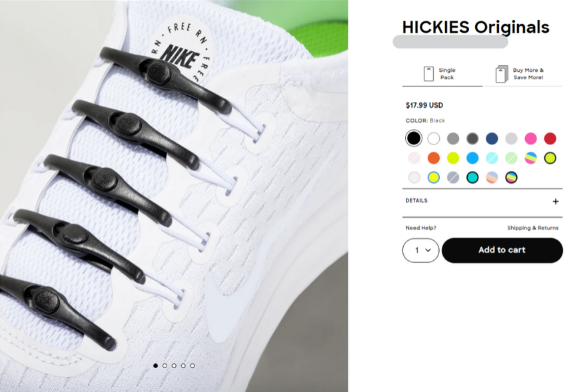Select the teal swatch with black outline
The height and width of the screenshot is (392, 573).
coord(472,178)
